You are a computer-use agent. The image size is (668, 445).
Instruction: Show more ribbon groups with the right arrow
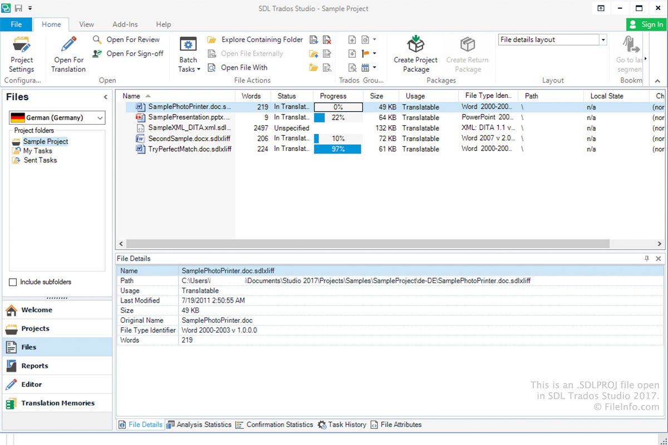click(646, 58)
